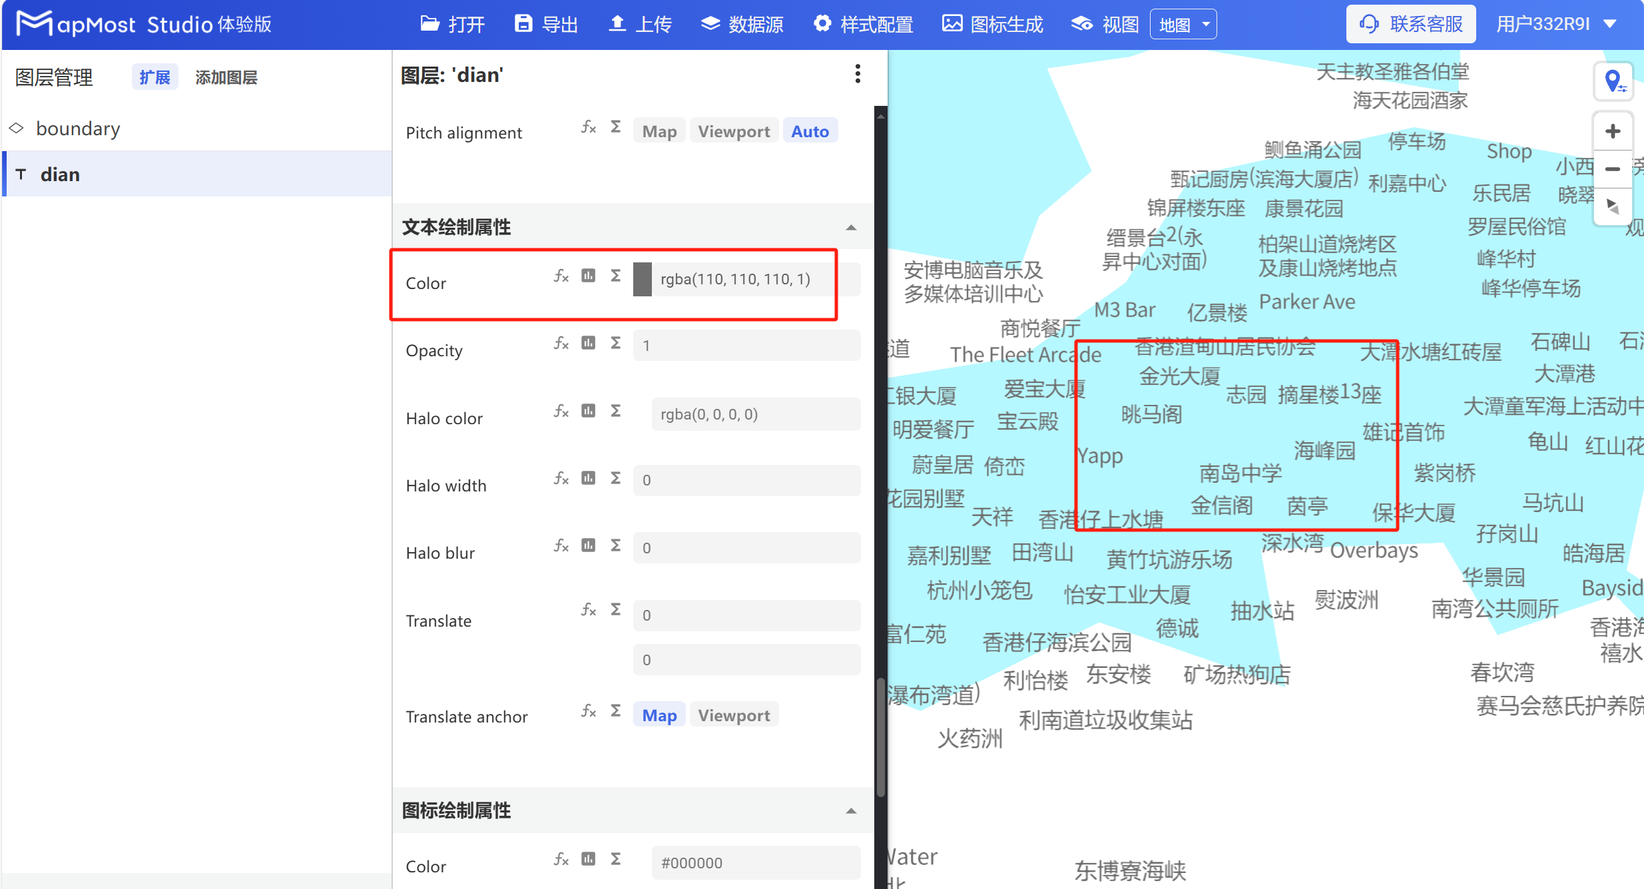This screenshot has width=1644, height=889.
Task: Enable Viewport for Translate anchor
Action: (x=733, y=715)
